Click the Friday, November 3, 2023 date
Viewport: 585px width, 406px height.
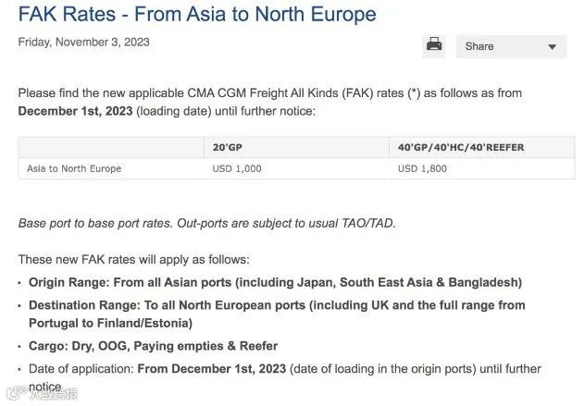[83, 43]
